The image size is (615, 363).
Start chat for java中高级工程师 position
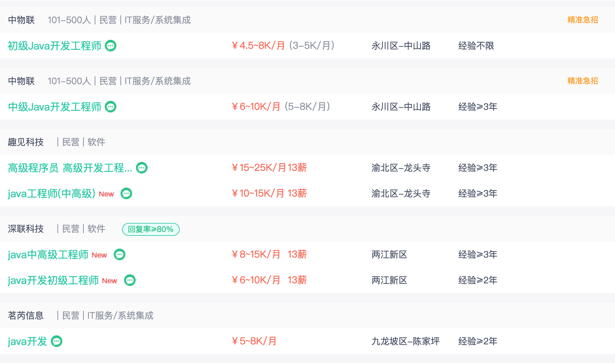[x=120, y=254]
